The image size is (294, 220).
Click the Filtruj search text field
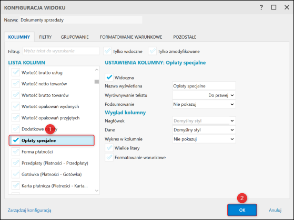(61, 51)
